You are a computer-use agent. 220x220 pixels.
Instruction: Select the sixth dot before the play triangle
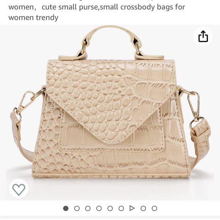[121, 208]
